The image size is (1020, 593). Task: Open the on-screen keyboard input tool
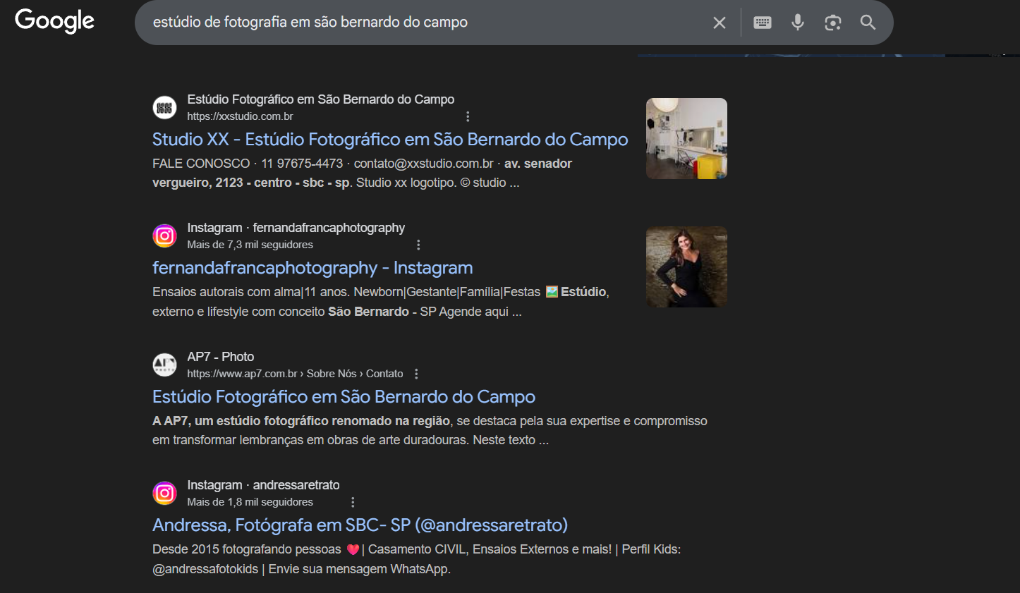coord(762,23)
